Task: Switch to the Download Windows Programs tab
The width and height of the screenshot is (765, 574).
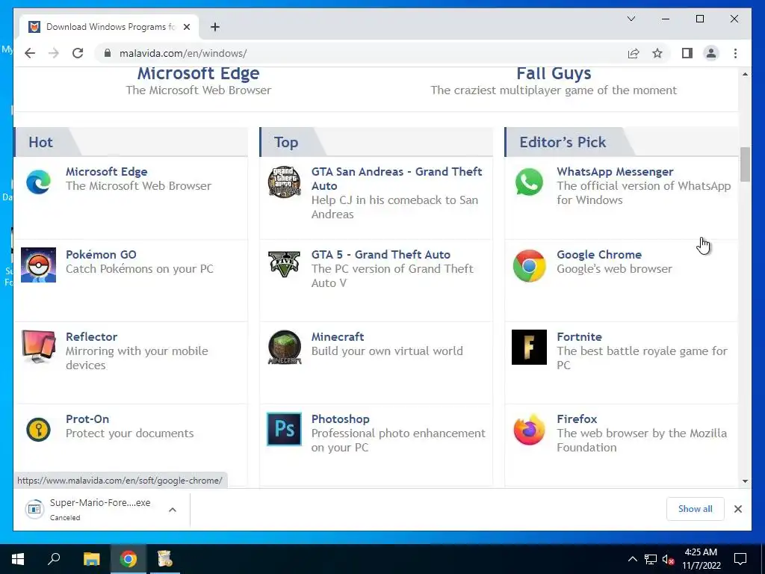Action: tap(108, 27)
